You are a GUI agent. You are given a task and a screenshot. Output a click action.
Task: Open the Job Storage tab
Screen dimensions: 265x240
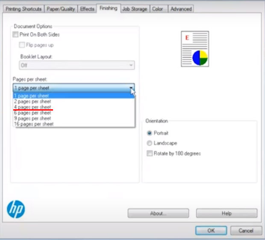point(134,9)
